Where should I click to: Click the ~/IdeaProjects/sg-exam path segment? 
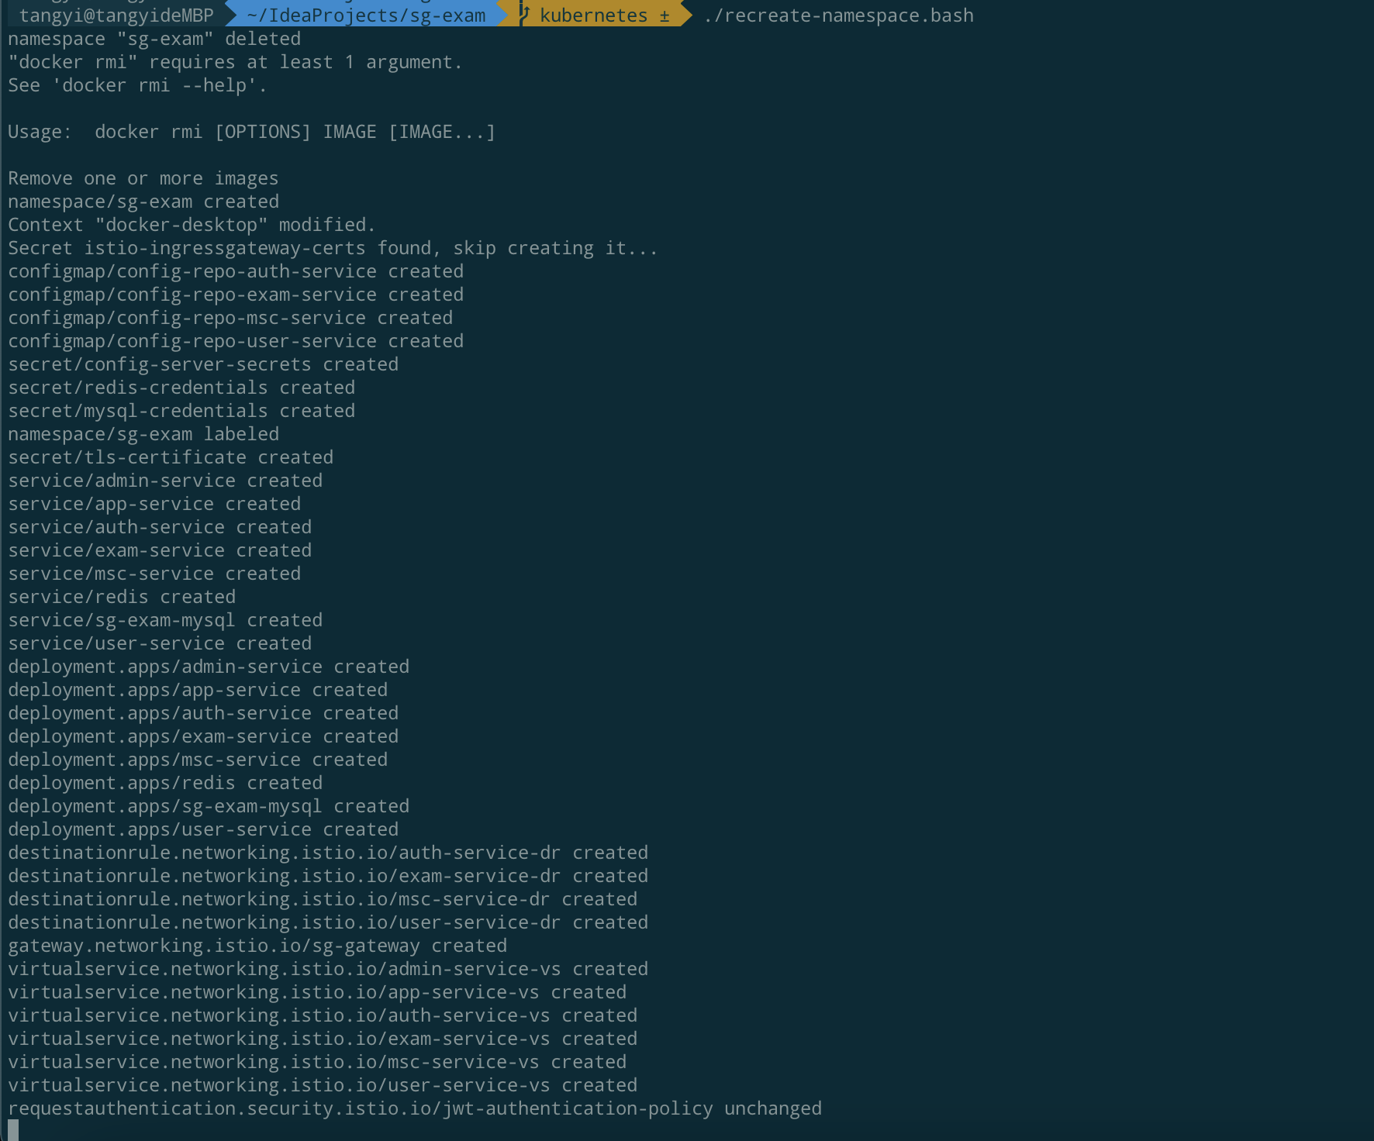tap(366, 16)
